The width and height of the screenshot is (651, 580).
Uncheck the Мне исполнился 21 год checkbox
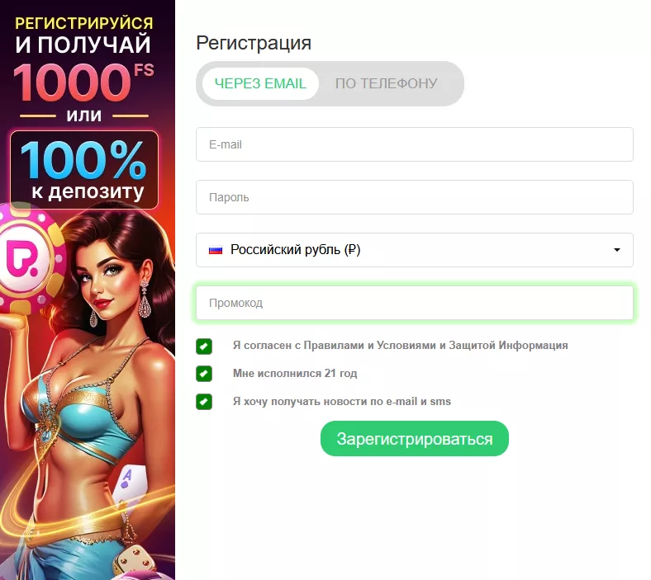click(x=204, y=374)
